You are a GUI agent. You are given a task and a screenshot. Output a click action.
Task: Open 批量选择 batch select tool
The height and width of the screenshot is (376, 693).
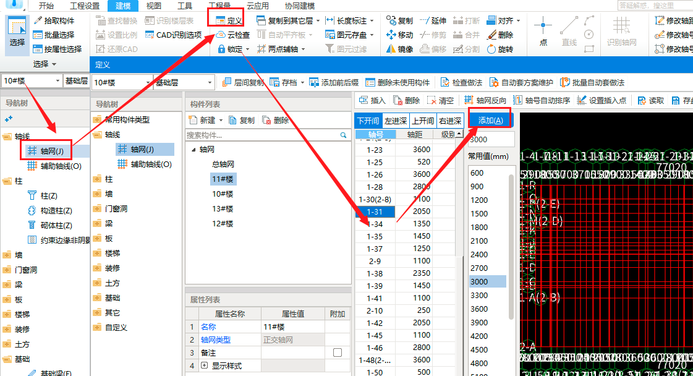(x=54, y=35)
